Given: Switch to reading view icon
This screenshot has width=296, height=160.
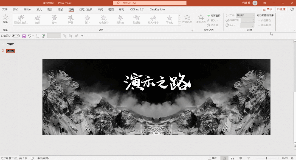Looking at the screenshot, I should click(240, 158).
